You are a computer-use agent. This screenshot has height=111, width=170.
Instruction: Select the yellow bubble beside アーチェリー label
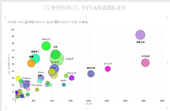pyautogui.click(x=18, y=78)
